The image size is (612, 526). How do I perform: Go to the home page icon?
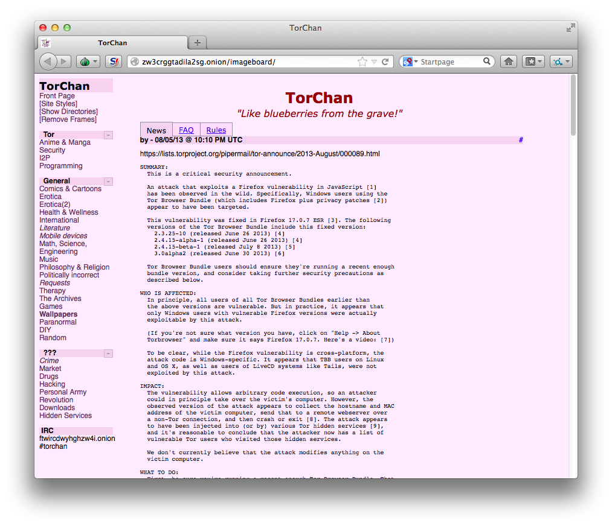click(509, 62)
